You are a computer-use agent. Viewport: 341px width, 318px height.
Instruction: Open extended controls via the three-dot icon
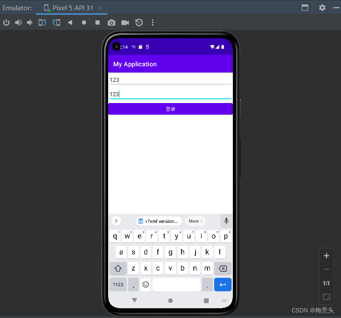click(153, 22)
